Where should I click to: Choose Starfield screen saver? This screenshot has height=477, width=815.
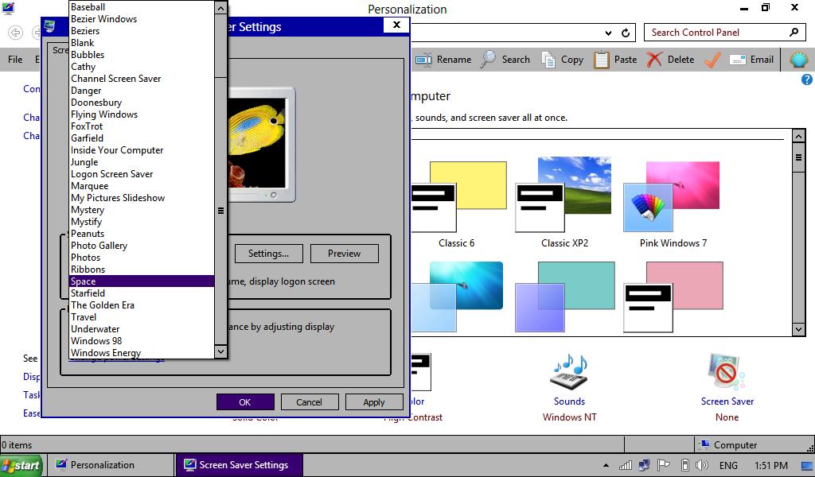click(142, 293)
